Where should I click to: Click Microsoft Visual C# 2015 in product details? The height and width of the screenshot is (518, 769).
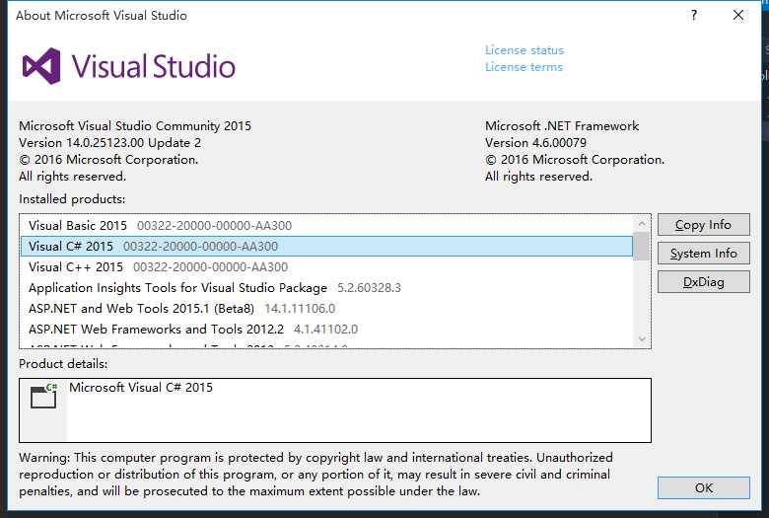coord(141,388)
